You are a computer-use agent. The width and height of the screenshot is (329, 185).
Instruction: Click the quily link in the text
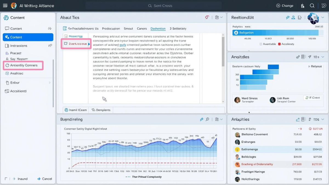(123, 45)
